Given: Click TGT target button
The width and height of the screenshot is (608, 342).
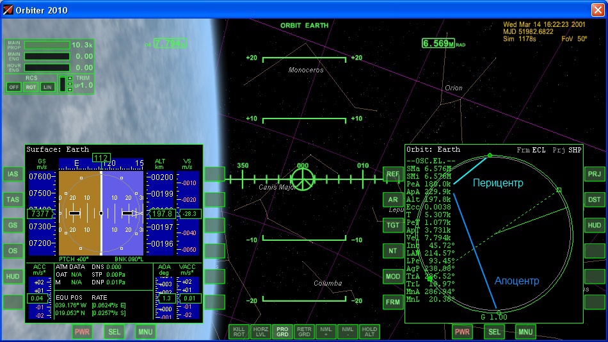Looking at the screenshot, I should (x=393, y=225).
